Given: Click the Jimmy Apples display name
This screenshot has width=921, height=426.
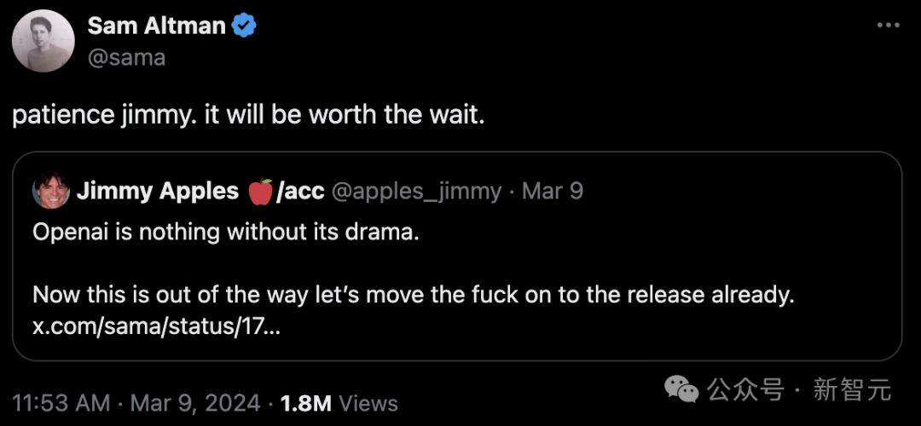Looking at the screenshot, I should [x=158, y=192].
